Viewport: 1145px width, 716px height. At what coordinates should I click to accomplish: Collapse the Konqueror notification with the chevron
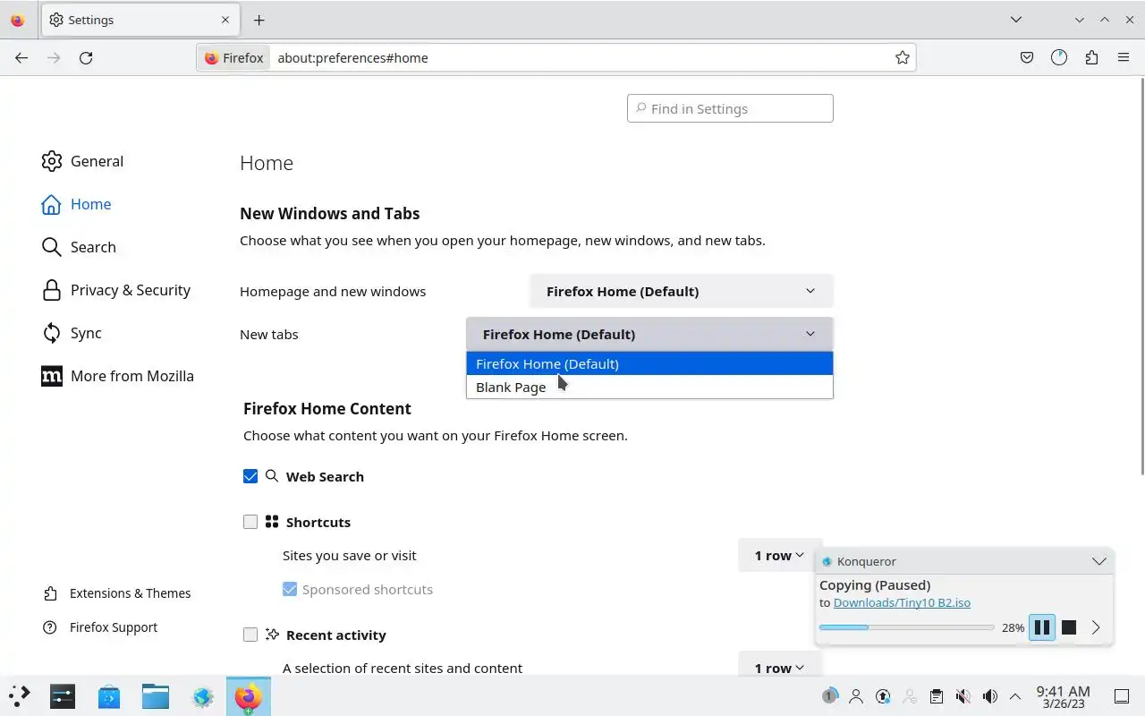tap(1098, 561)
